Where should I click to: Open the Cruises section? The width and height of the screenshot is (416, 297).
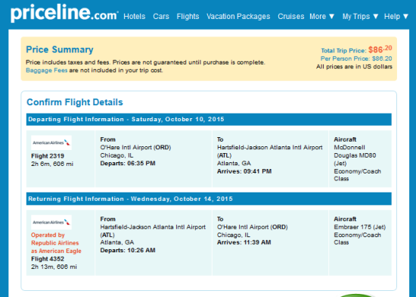tap(290, 17)
